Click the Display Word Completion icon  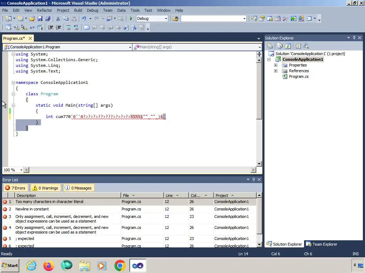[32, 28]
